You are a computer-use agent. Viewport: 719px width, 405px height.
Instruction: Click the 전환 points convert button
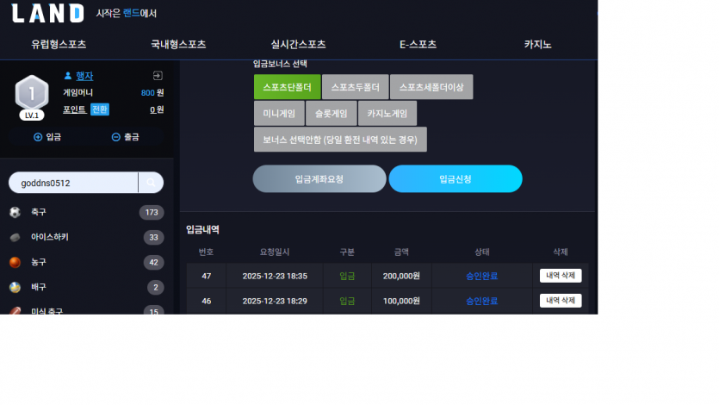pos(100,109)
